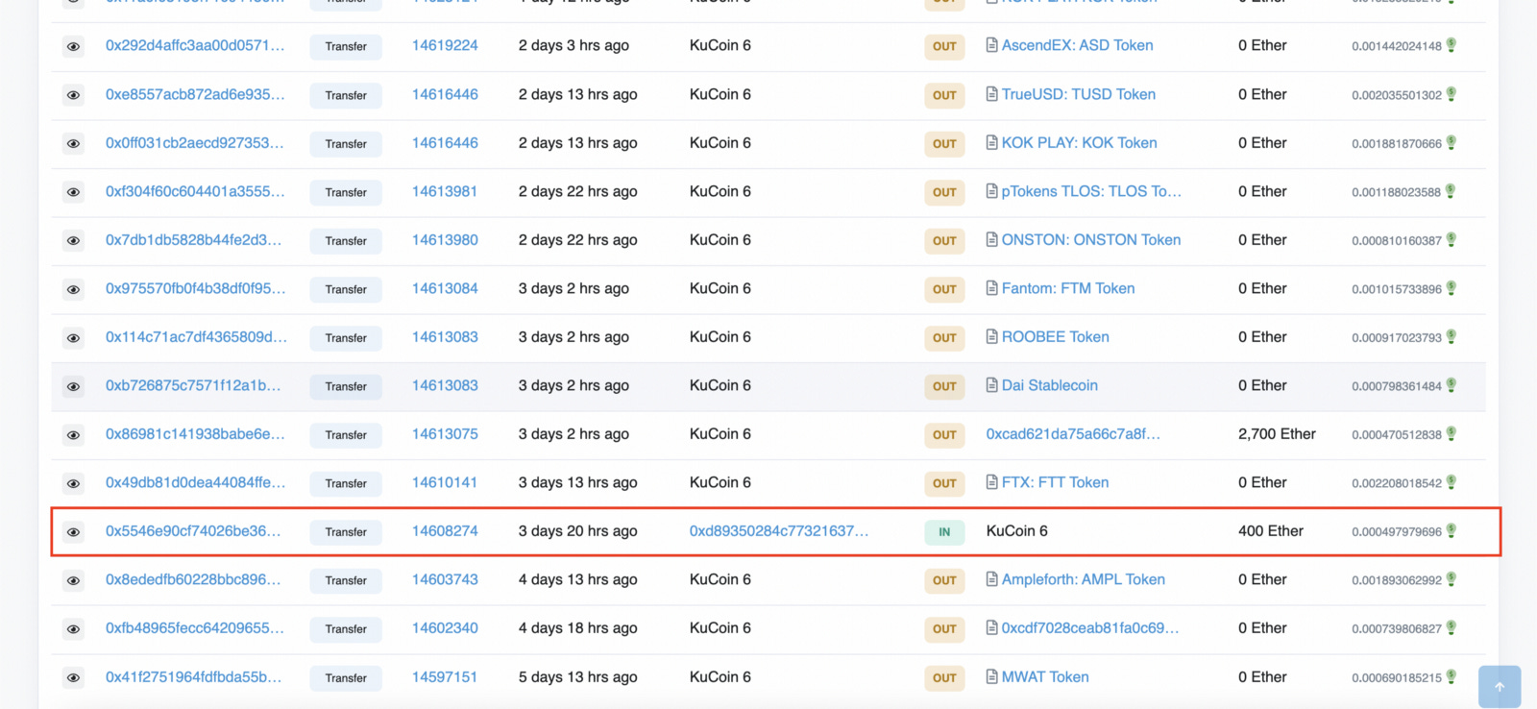Click eye icon for transaction 0x114c71ac7df4365809d

pyautogui.click(x=73, y=338)
